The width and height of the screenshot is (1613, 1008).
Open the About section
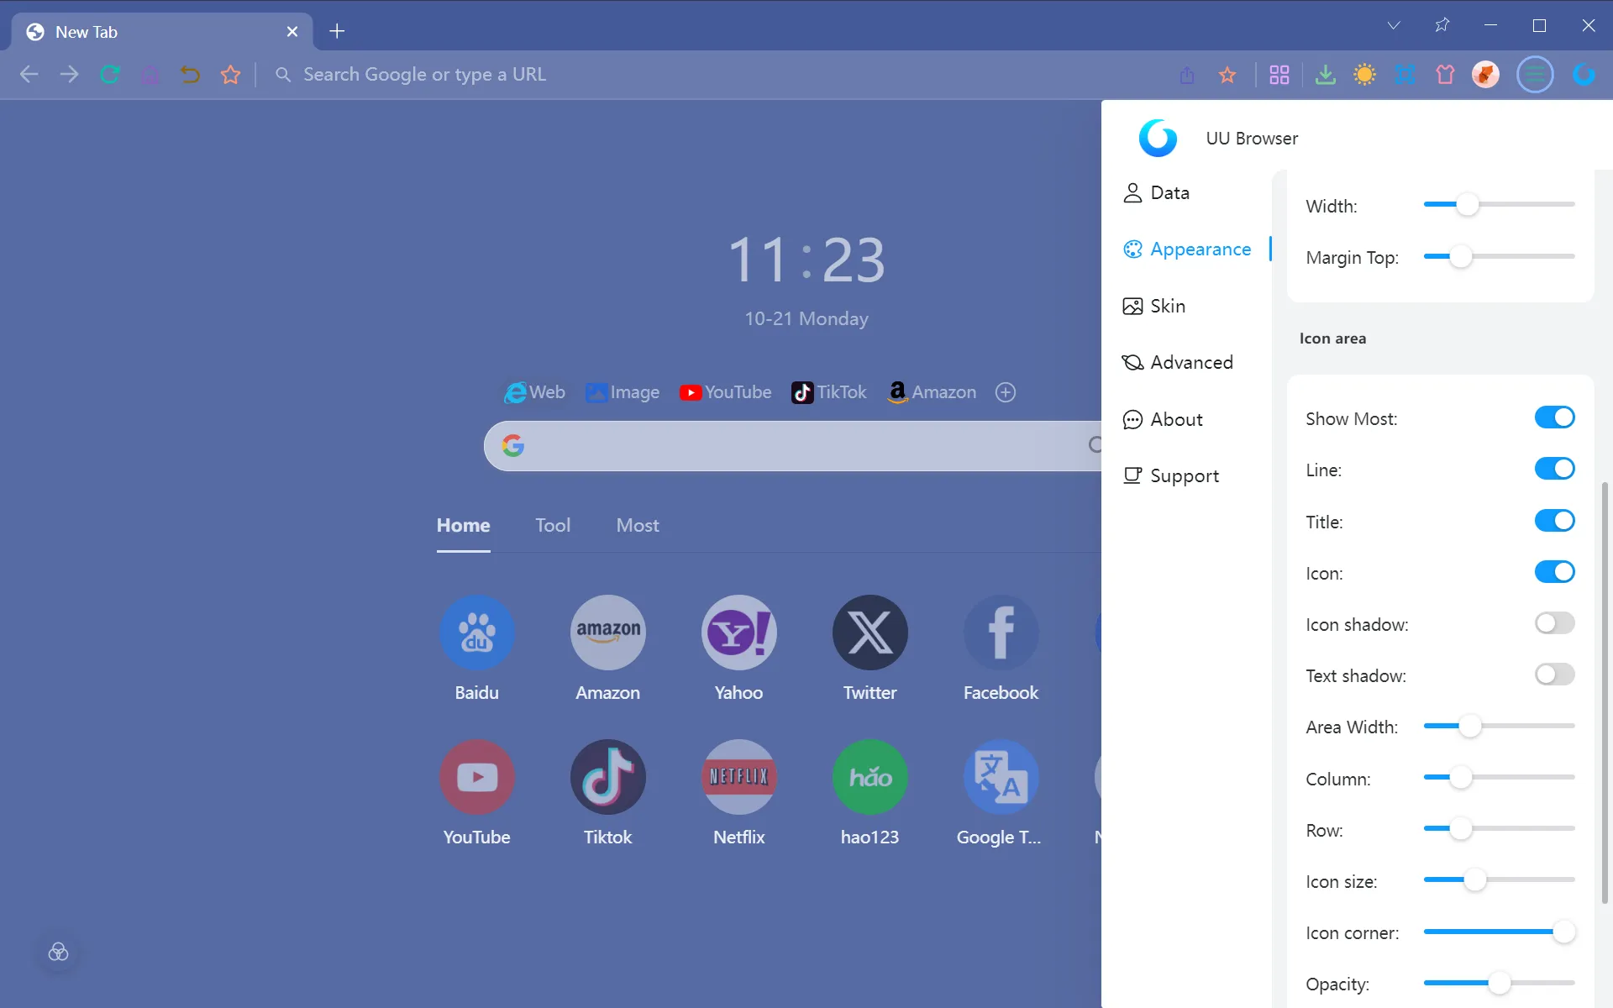click(1163, 419)
